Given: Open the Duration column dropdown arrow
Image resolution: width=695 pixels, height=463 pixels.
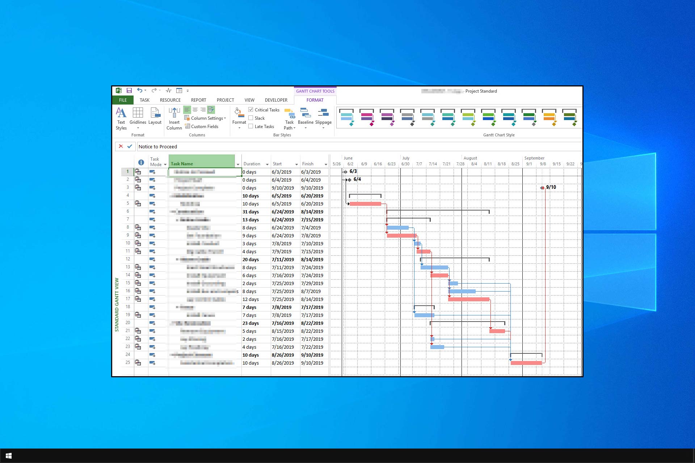Looking at the screenshot, I should pos(267,164).
